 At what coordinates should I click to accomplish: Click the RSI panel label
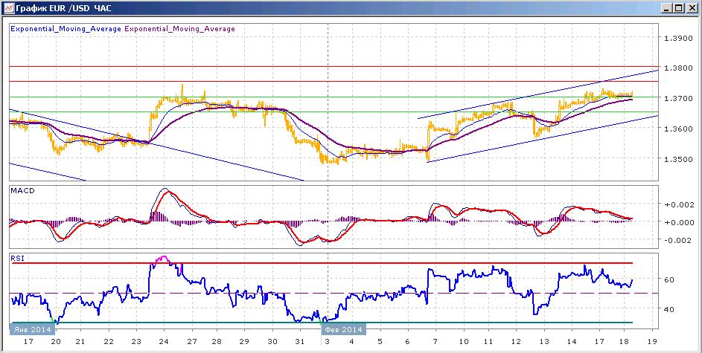pos(18,258)
